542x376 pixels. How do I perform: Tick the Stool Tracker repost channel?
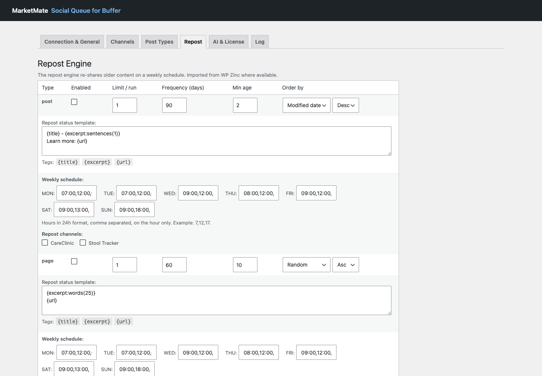83,243
